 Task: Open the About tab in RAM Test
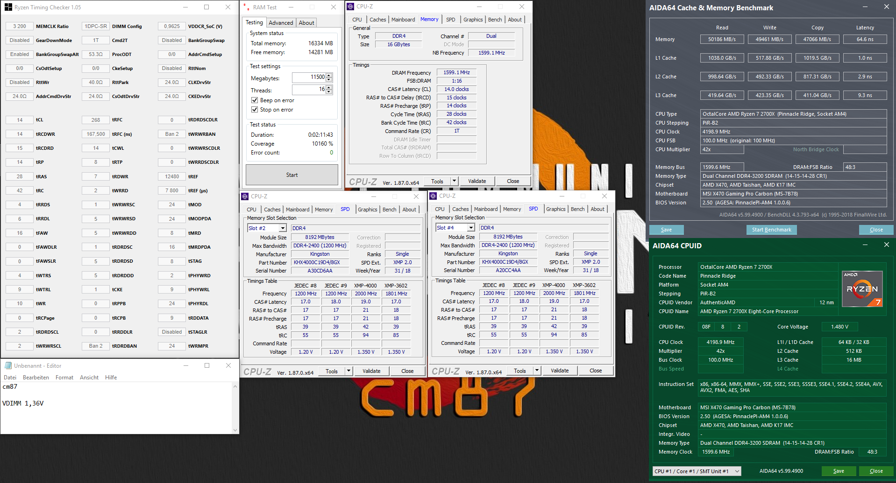pos(306,23)
